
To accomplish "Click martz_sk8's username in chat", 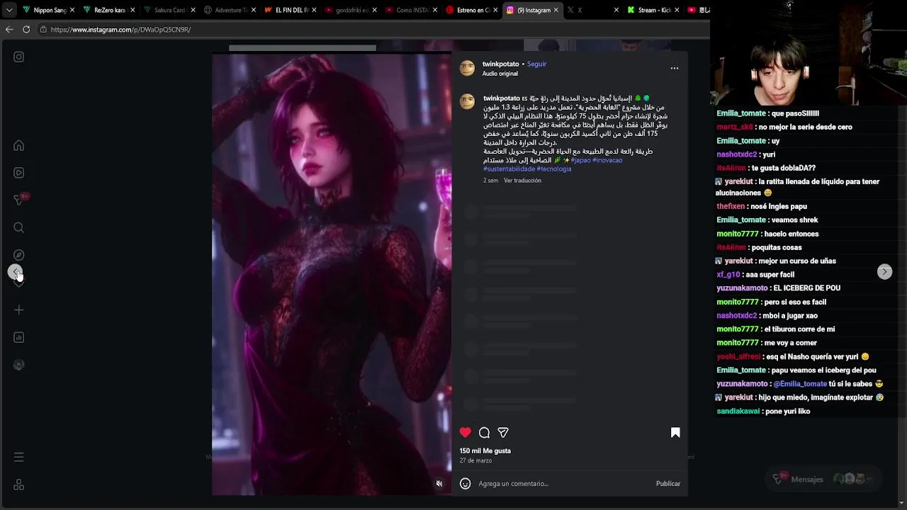I will click(735, 127).
